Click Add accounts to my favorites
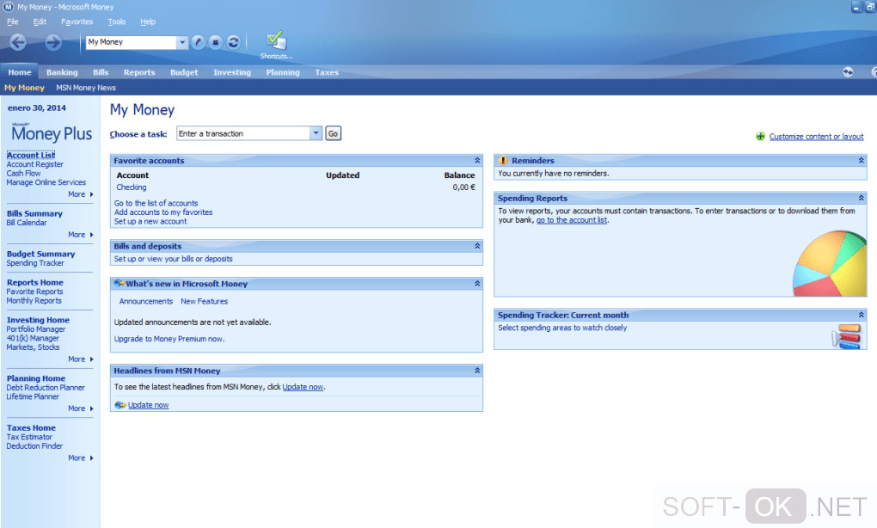The width and height of the screenshot is (877, 528). pos(163,212)
